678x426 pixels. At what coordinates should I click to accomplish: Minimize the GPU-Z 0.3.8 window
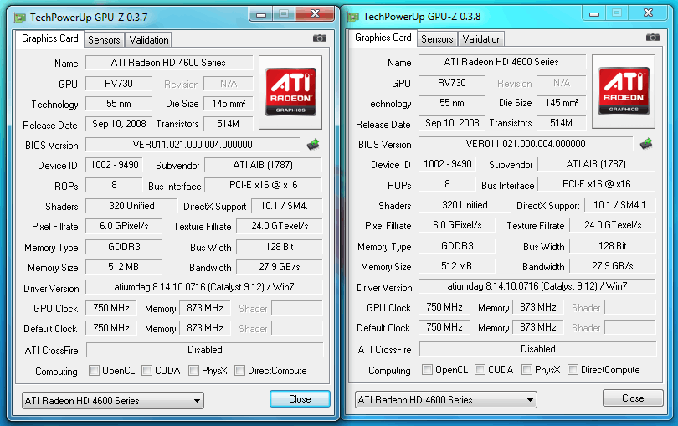point(594,13)
